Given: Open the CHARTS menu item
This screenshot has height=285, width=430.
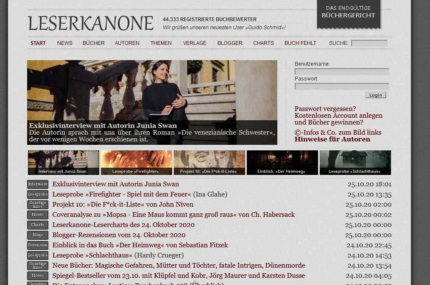Looking at the screenshot, I should click(263, 43).
